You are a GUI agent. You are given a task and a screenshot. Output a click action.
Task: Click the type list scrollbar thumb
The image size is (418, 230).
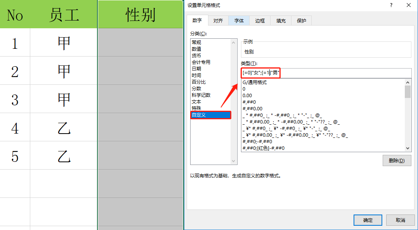coord(408,92)
